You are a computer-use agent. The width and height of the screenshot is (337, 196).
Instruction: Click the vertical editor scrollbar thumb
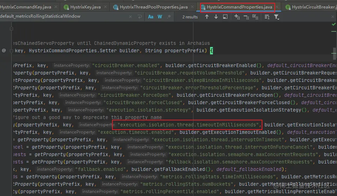tap(335, 53)
